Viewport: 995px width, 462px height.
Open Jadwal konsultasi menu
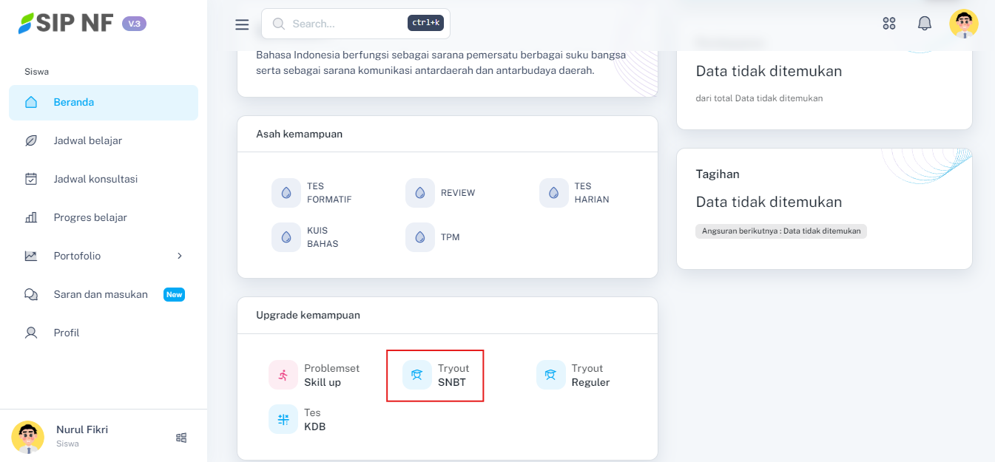click(95, 179)
